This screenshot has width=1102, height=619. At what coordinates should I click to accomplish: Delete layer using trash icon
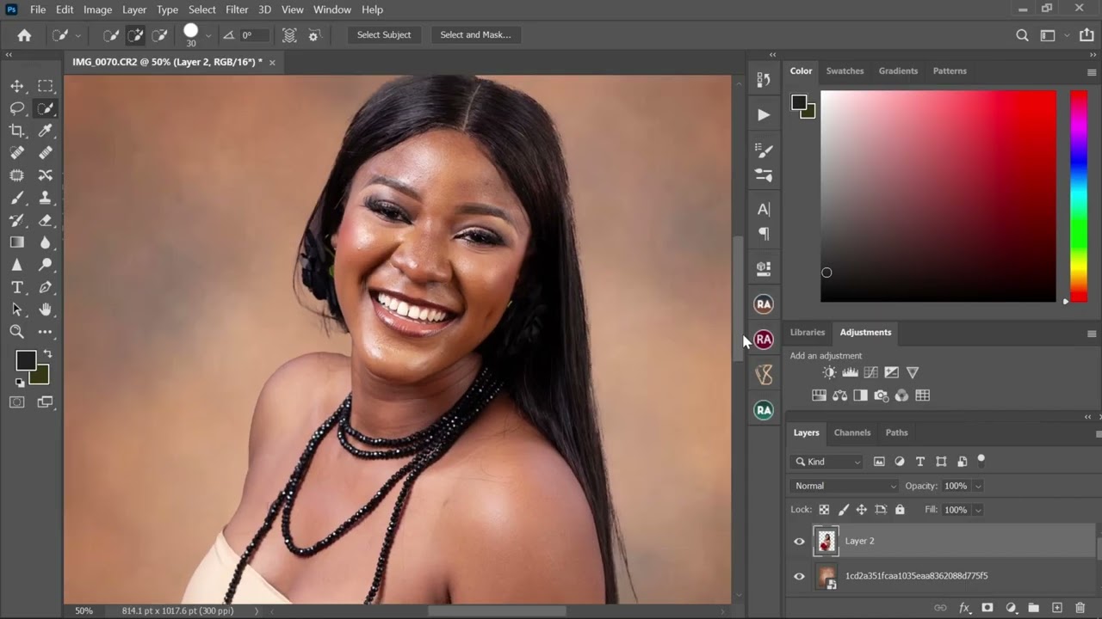1080,608
